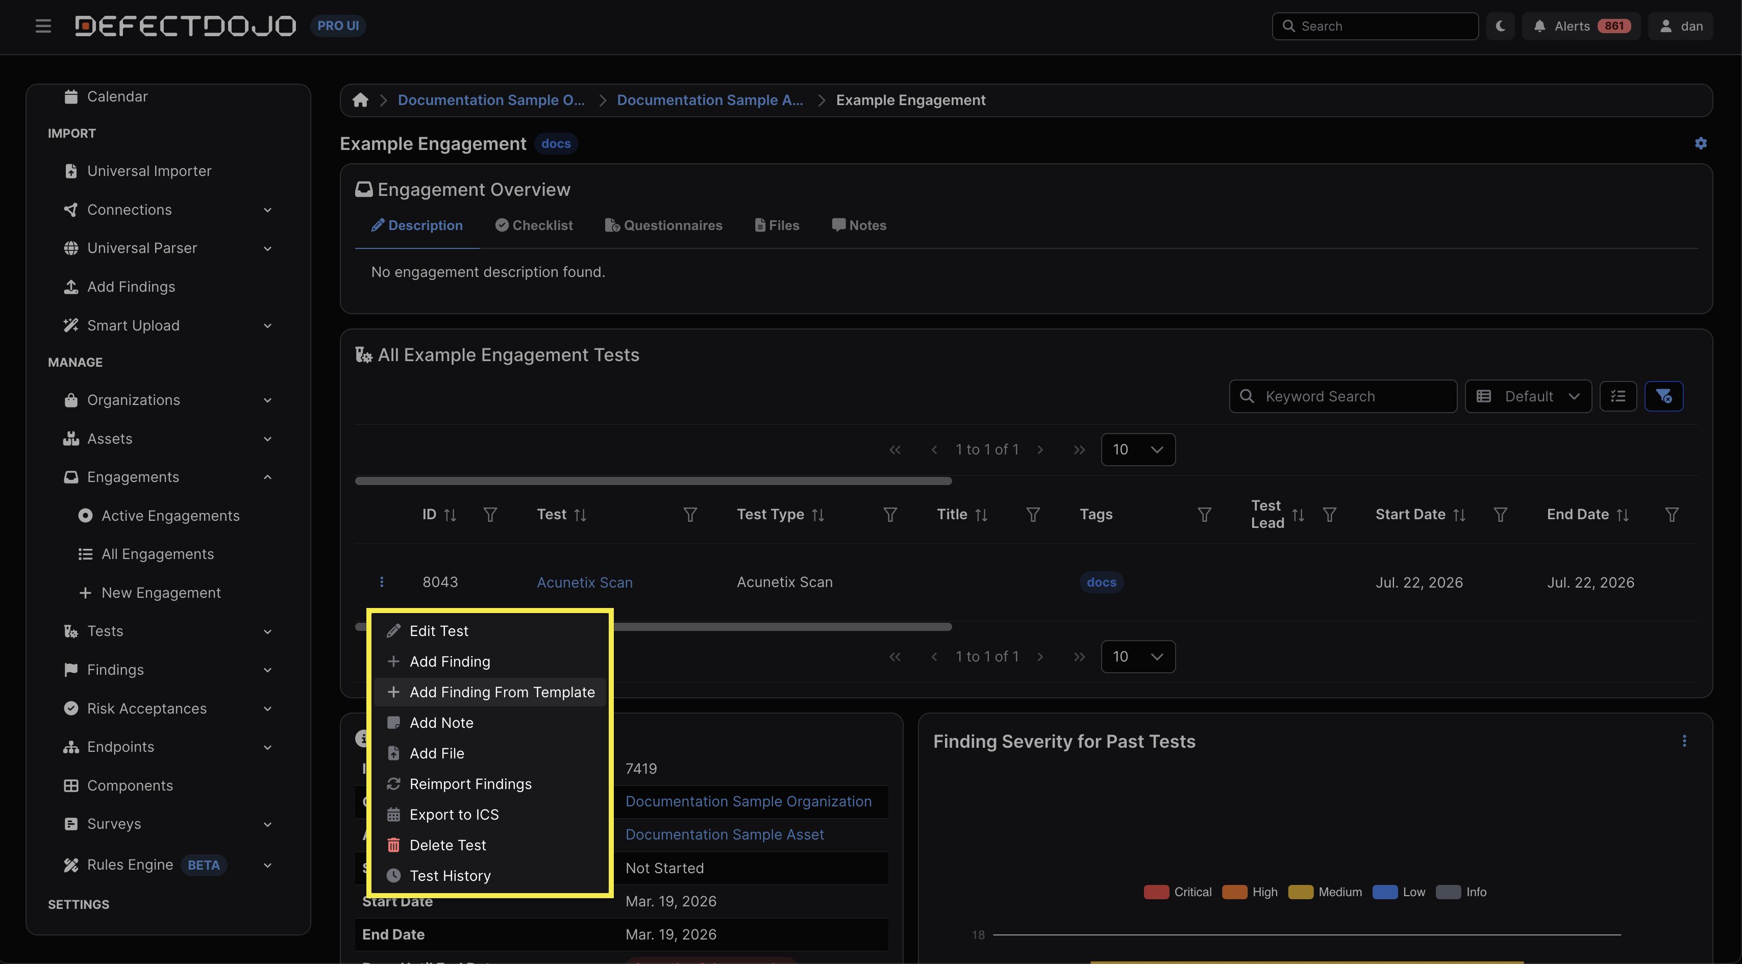Click the clear filters funnel icon

(x=1663, y=396)
